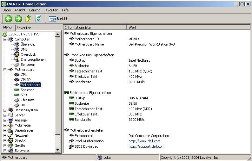The width and height of the screenshot is (252, 161).
Task: Click the up-level arrow toolbar icon
Action: click(x=28, y=19)
